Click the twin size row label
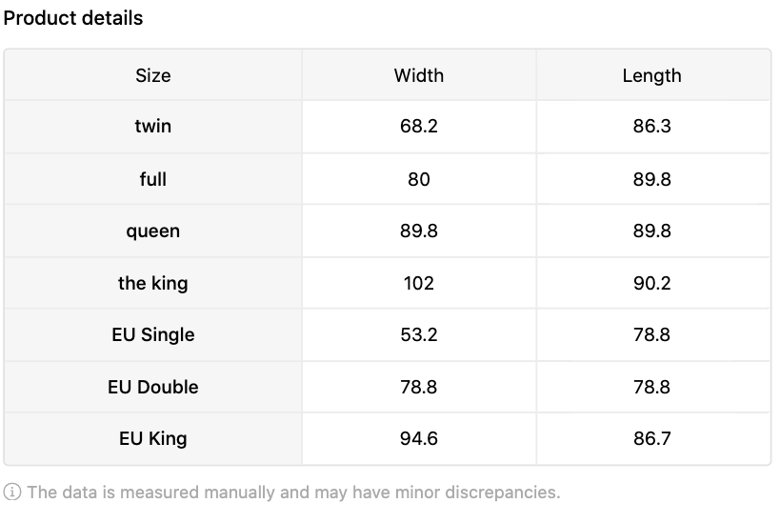 coord(152,127)
